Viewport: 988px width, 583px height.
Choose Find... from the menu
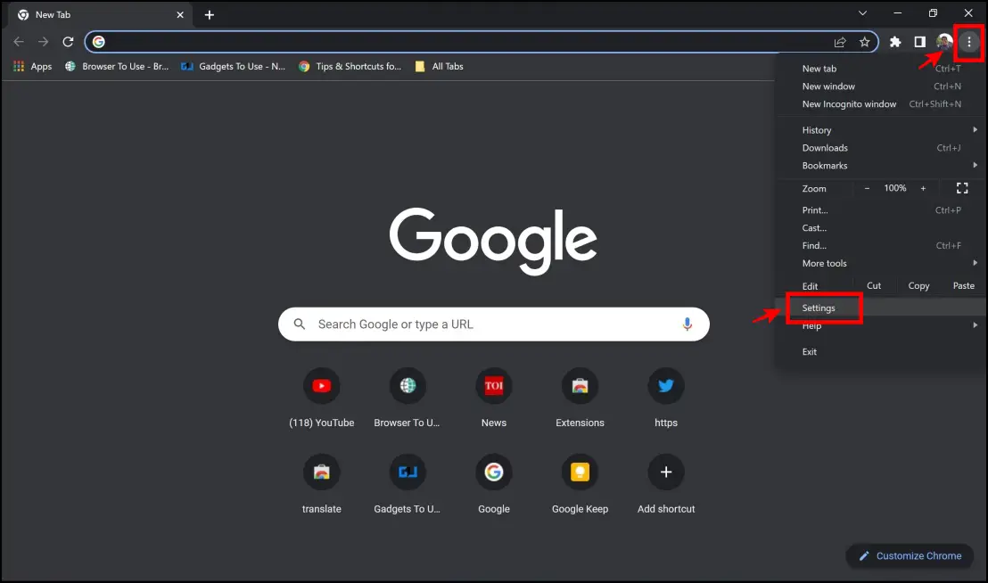point(881,245)
